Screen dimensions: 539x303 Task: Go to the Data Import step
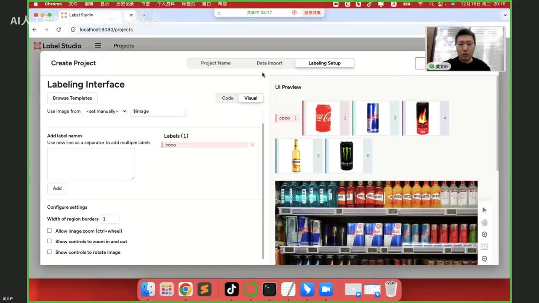point(269,63)
